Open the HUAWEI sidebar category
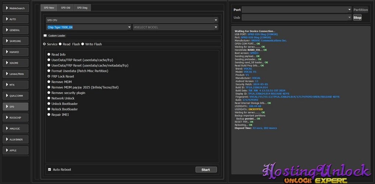Screen dimensions: 375x184 tap(15, 52)
